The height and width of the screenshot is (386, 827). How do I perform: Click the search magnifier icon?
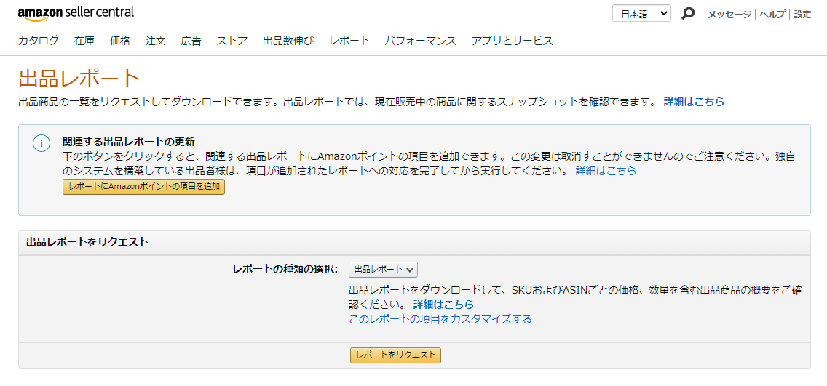[688, 14]
